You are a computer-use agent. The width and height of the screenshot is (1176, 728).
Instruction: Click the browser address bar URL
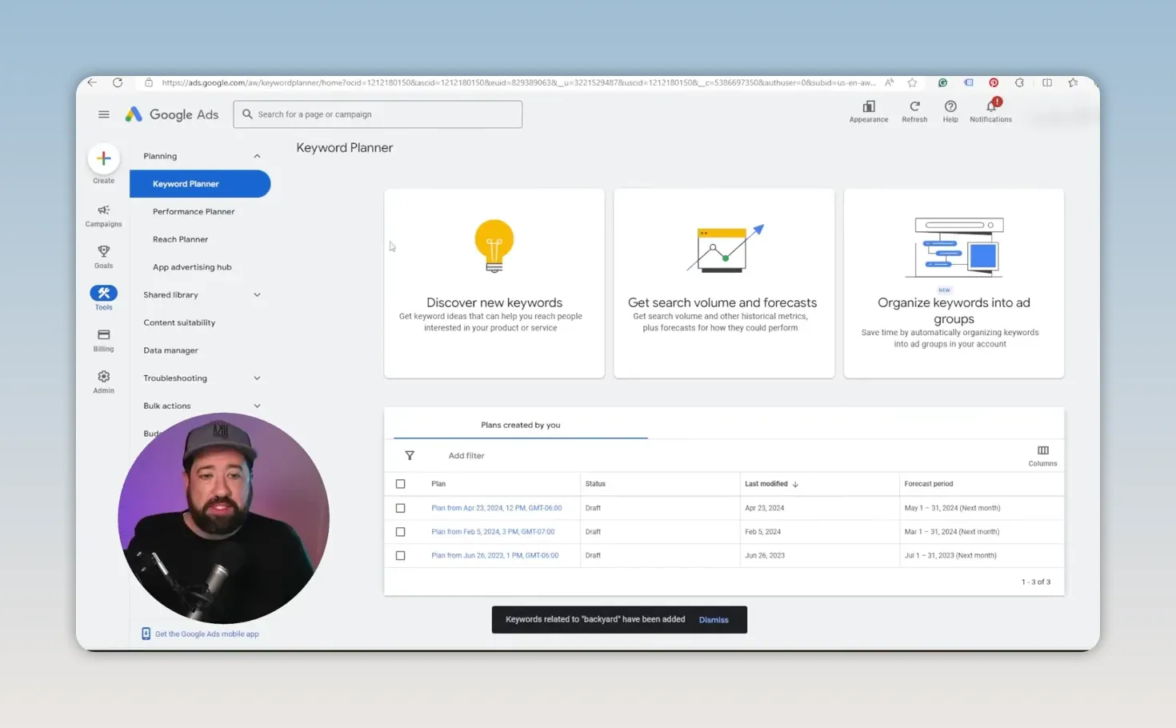[518, 82]
